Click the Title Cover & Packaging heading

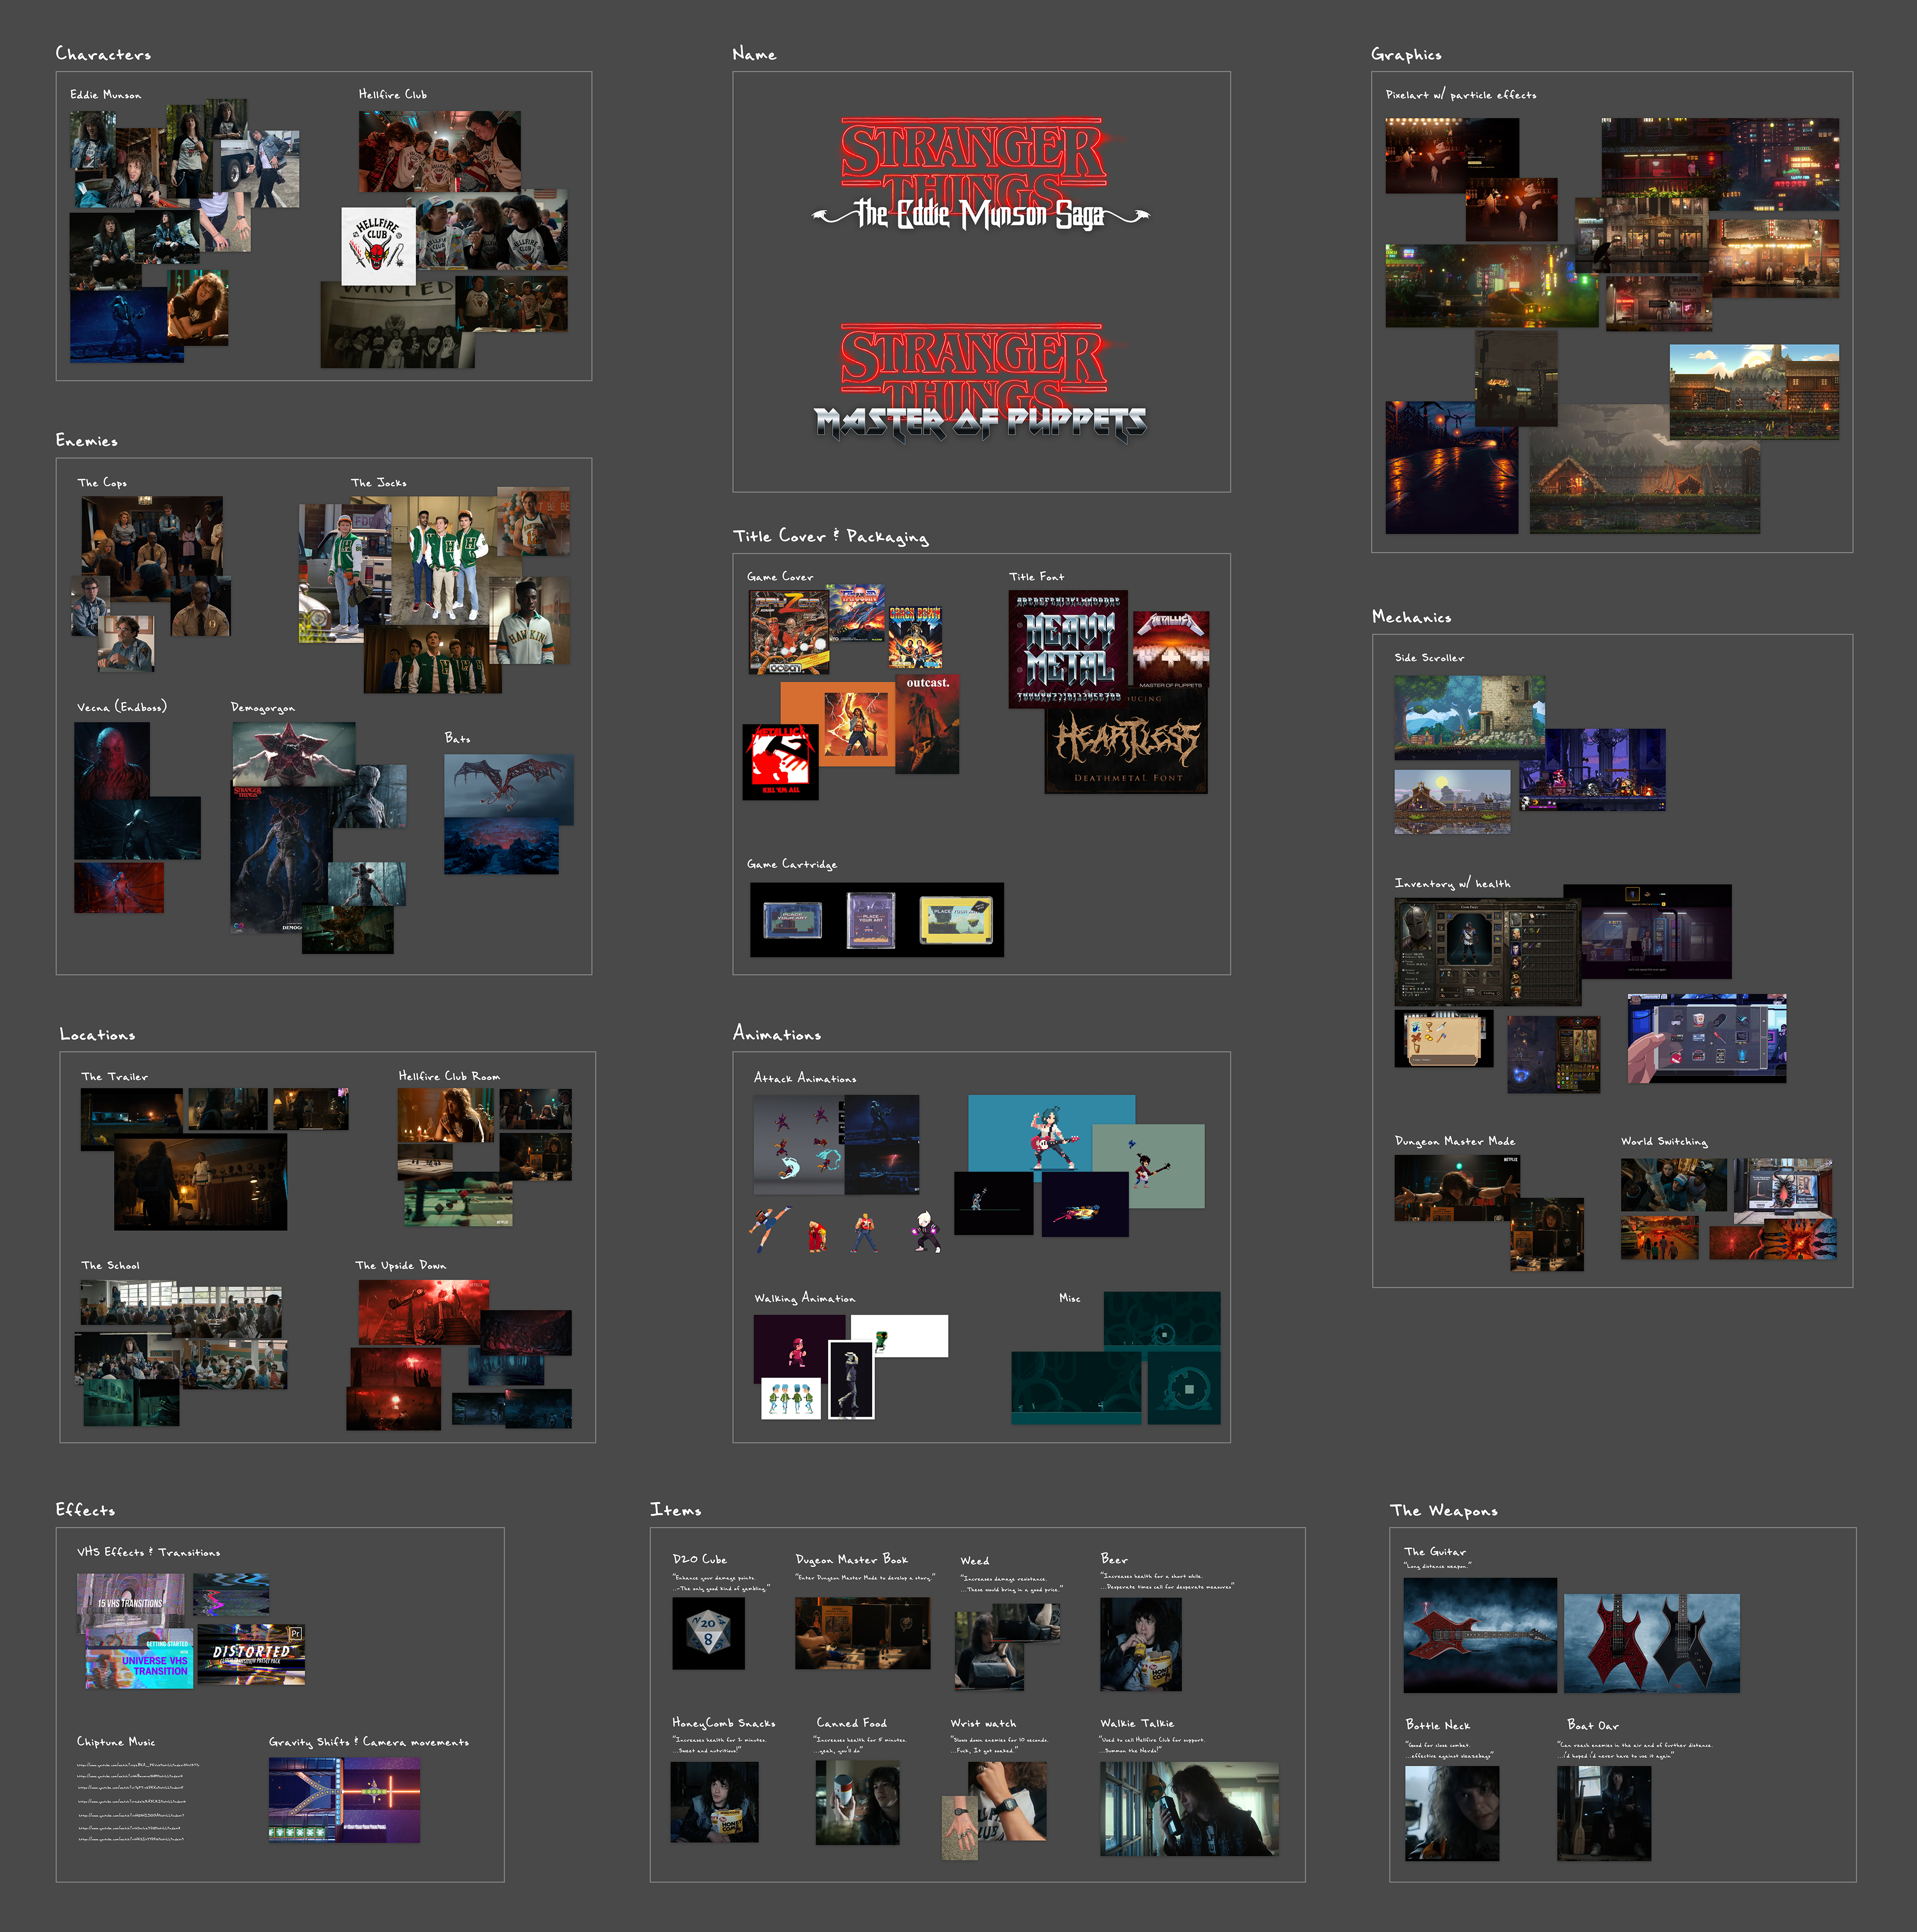pyautogui.click(x=830, y=537)
